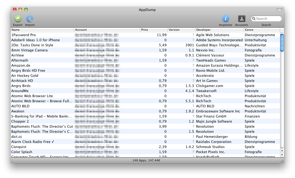Select the Conquist app row
The width and height of the screenshot is (295, 178).
click(x=145, y=147)
